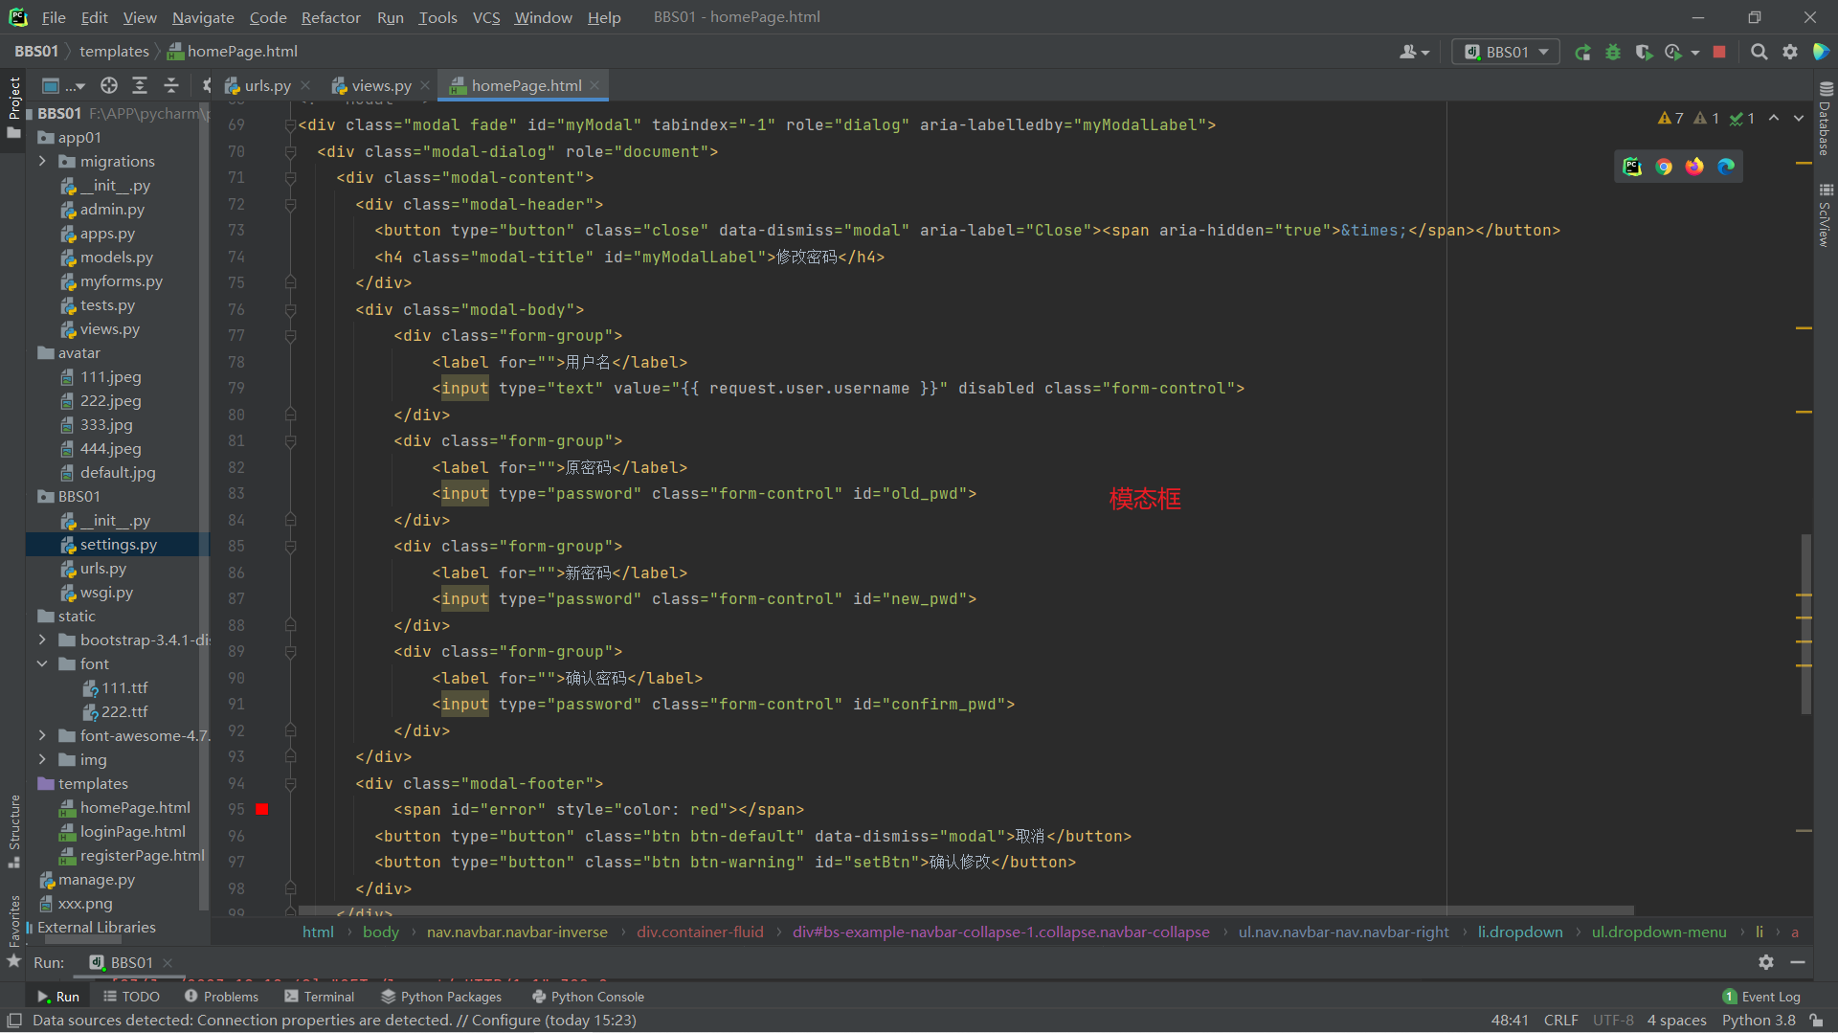Screen dimensions: 1838x1033
Task: Open Search Everywhere magnifier icon
Action: [x=1759, y=52]
